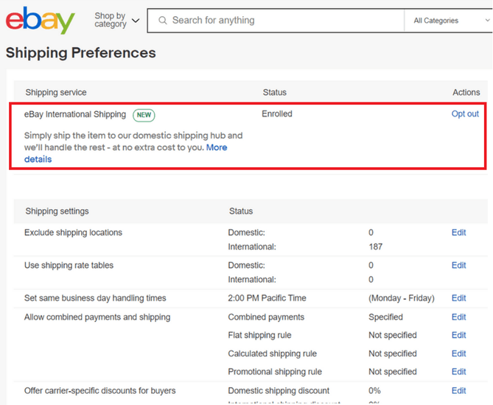Image resolution: width=493 pixels, height=405 pixels.
Task: Expand the Shop by category menu
Action: (117, 20)
